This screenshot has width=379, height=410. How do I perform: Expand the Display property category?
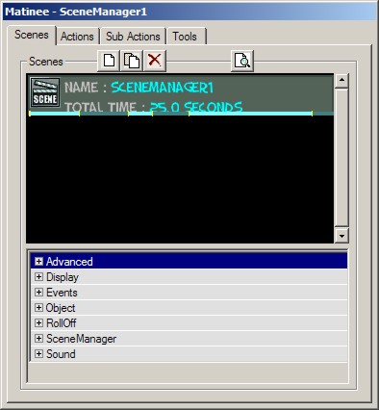click(x=38, y=277)
